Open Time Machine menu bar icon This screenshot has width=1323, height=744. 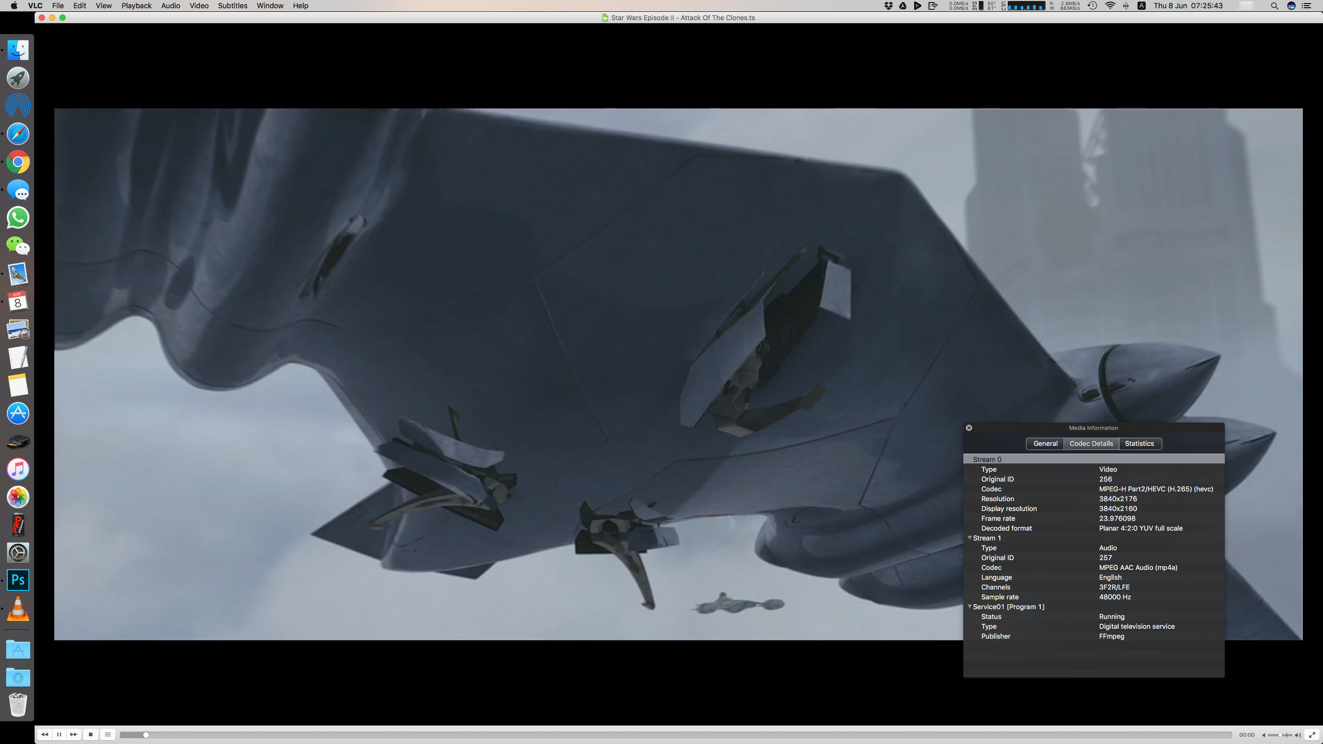[x=1092, y=6]
